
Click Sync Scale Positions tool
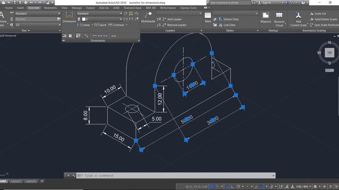tap(324, 25)
